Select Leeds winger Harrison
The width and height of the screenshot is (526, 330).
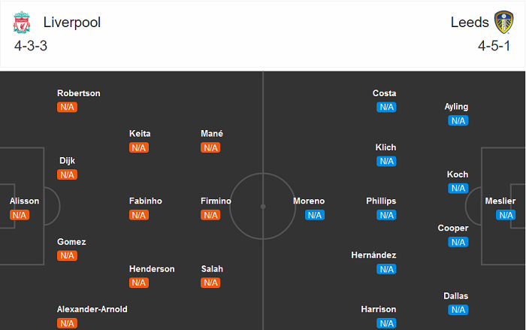tap(379, 310)
